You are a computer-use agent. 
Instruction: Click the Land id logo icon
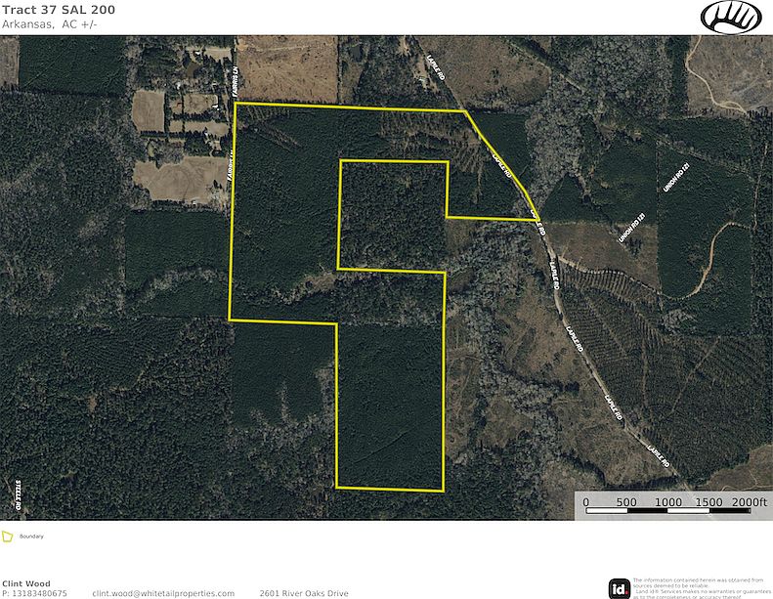tap(620, 588)
